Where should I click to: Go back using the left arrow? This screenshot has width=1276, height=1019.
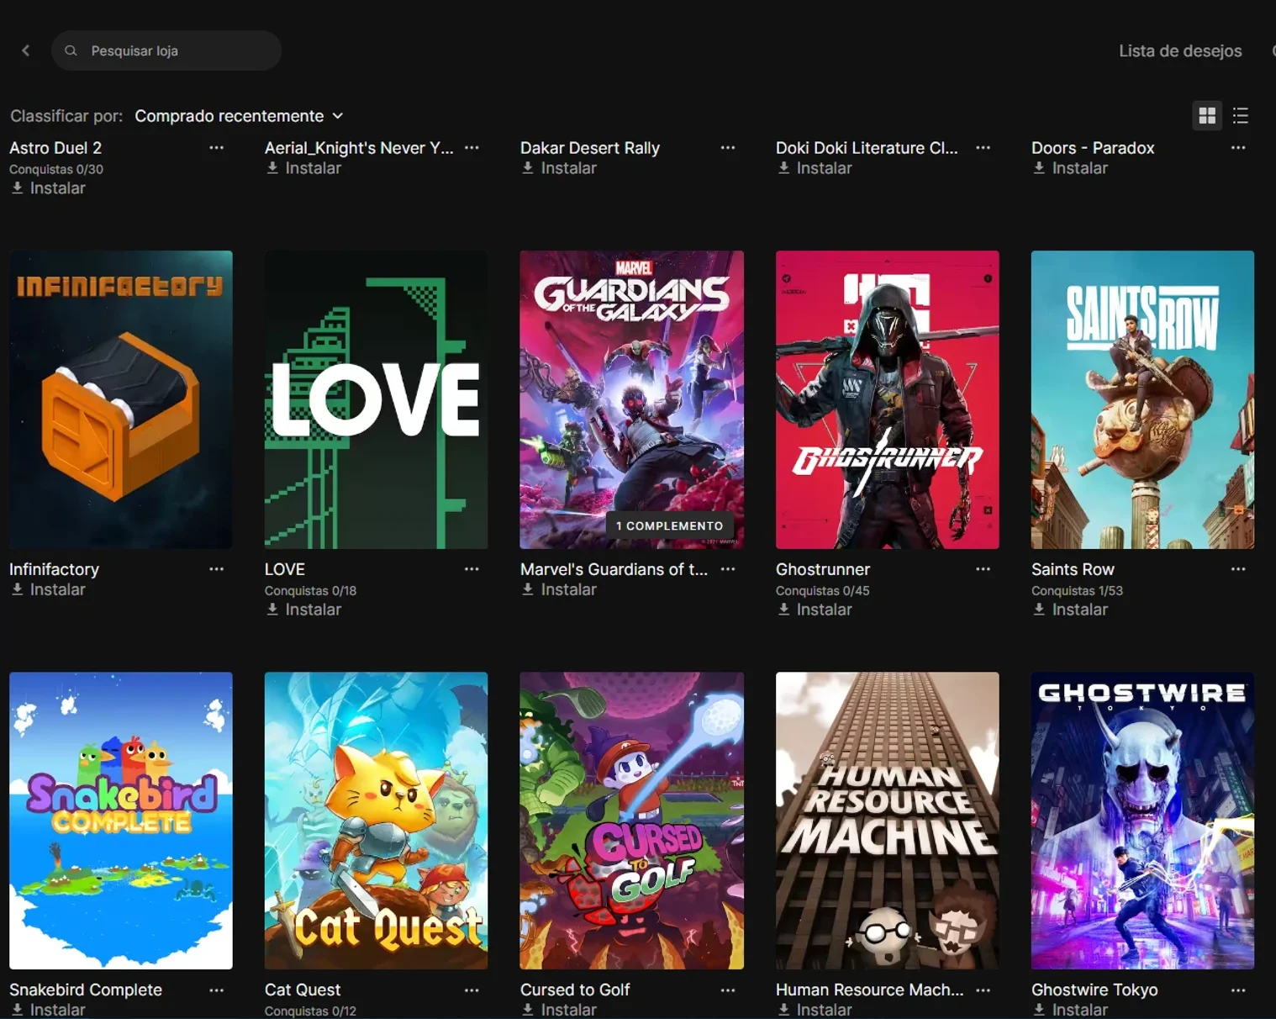(x=26, y=50)
